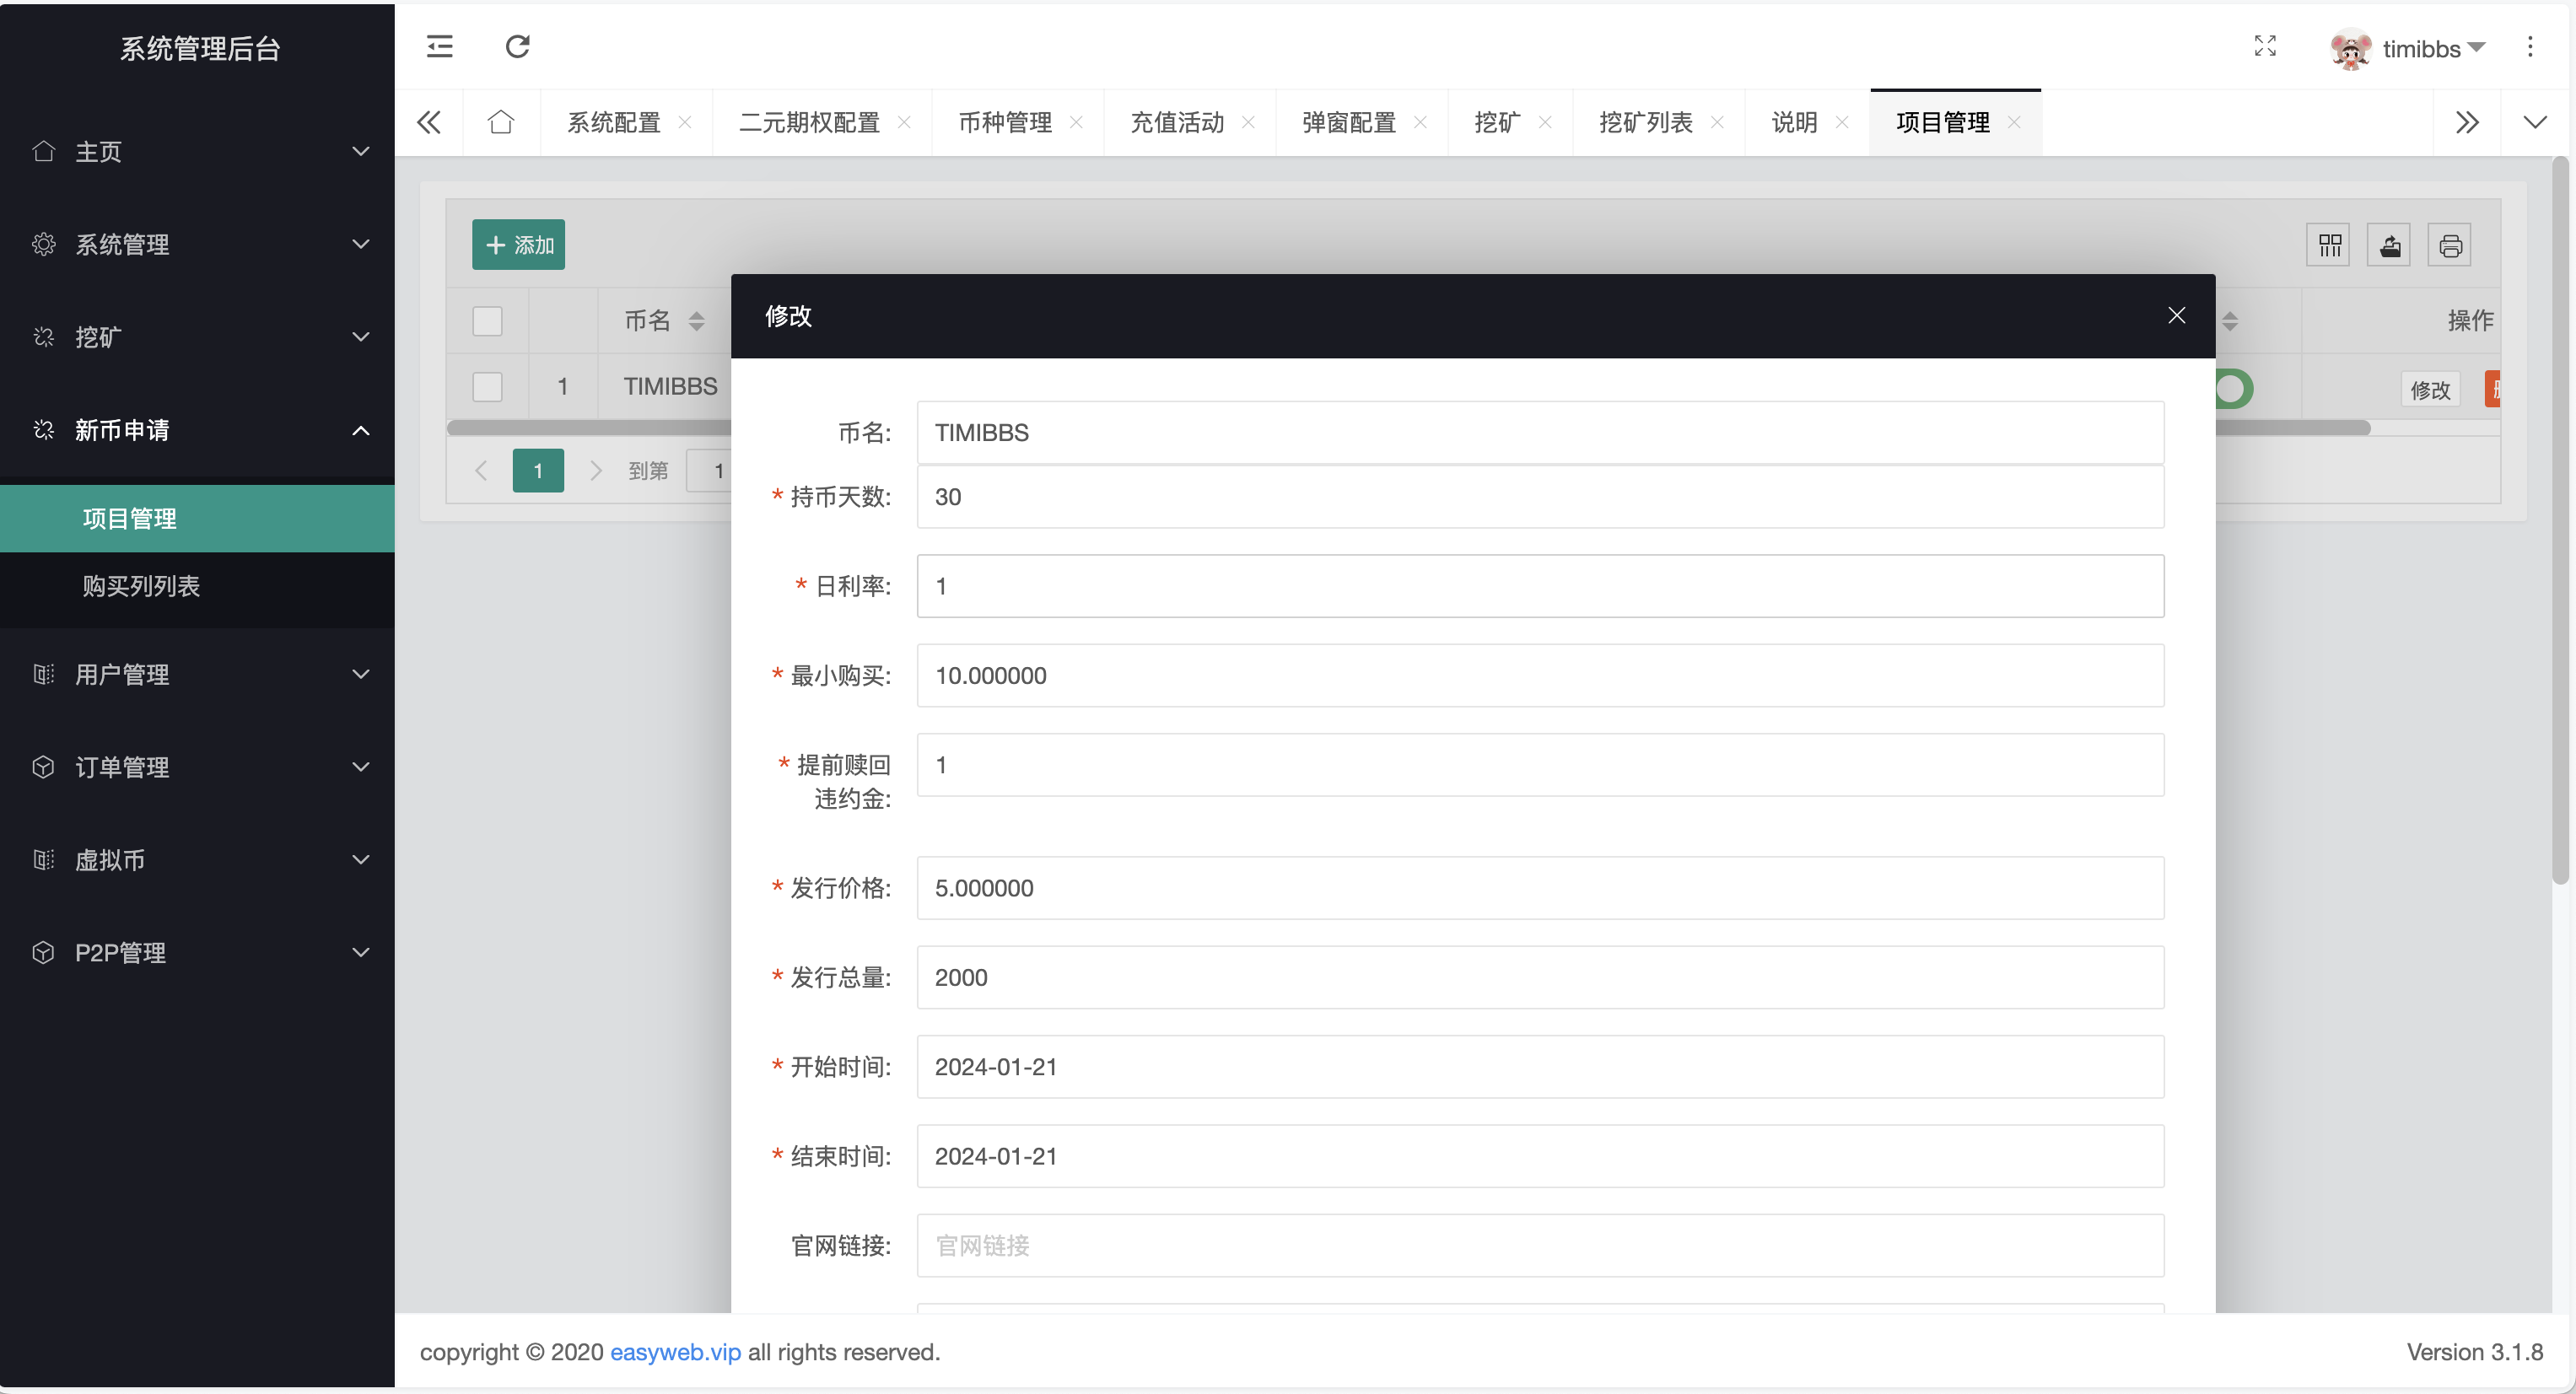
Task: Open the easyweb.vip copyright link
Action: click(x=675, y=1352)
